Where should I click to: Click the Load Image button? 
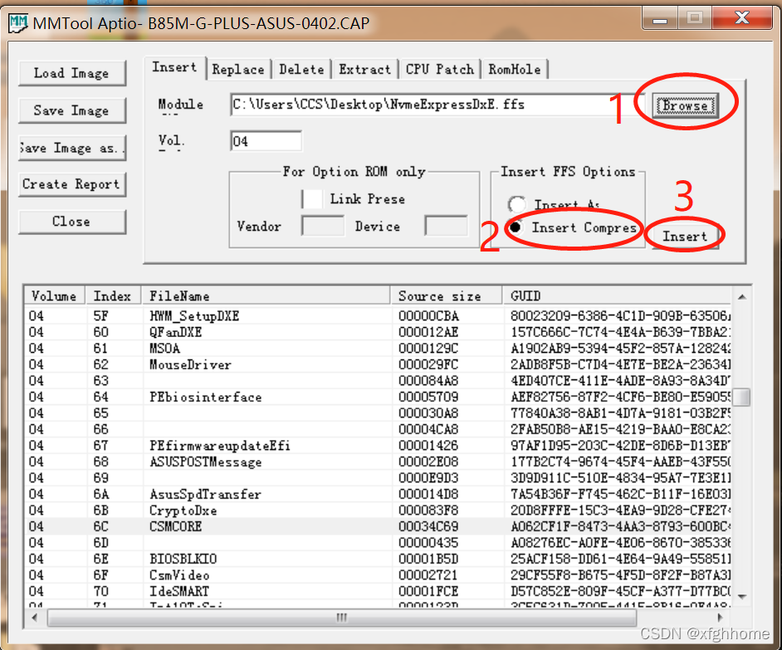point(72,73)
